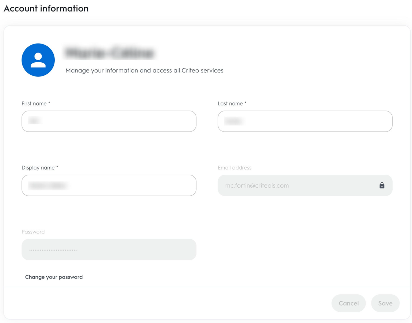
Task: Click the Display name label text
Action: click(x=38, y=168)
